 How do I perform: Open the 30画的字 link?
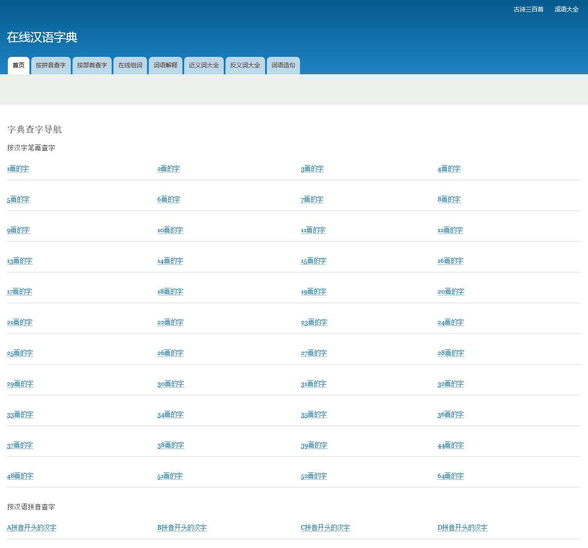pos(170,384)
